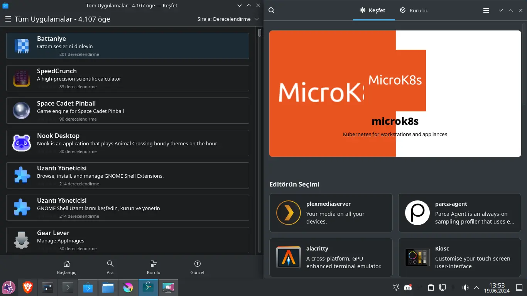Click the search magnifier in the Snap Store
This screenshot has width=527, height=296.
pyautogui.click(x=272, y=10)
